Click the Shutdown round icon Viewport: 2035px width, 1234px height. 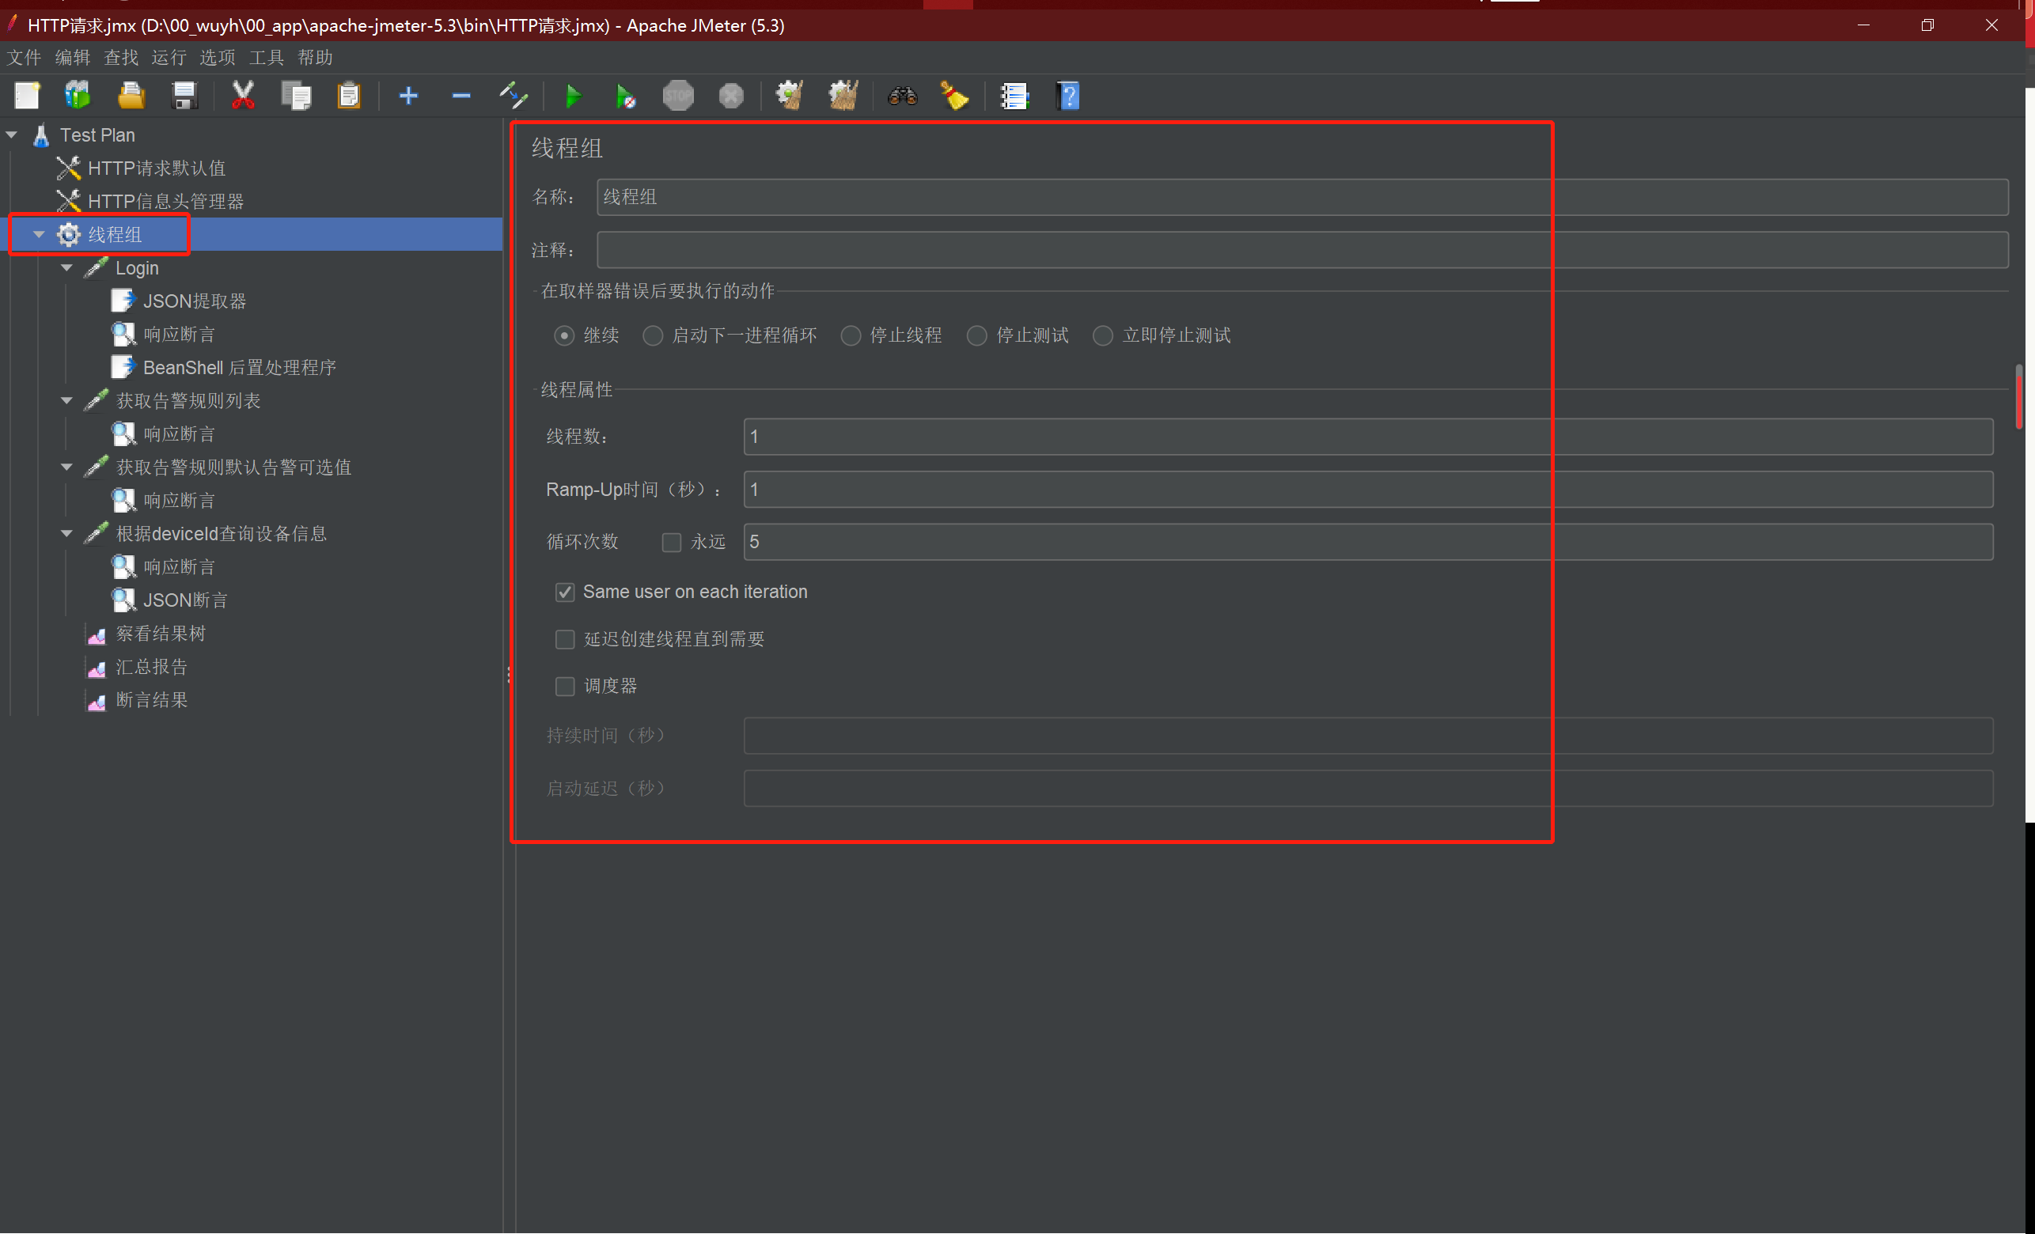731,96
